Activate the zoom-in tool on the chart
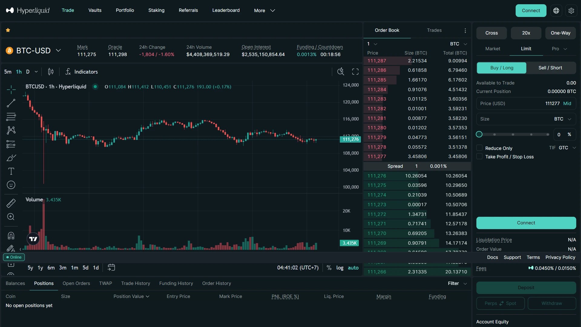Screen dimensions: 581x327 (11, 217)
